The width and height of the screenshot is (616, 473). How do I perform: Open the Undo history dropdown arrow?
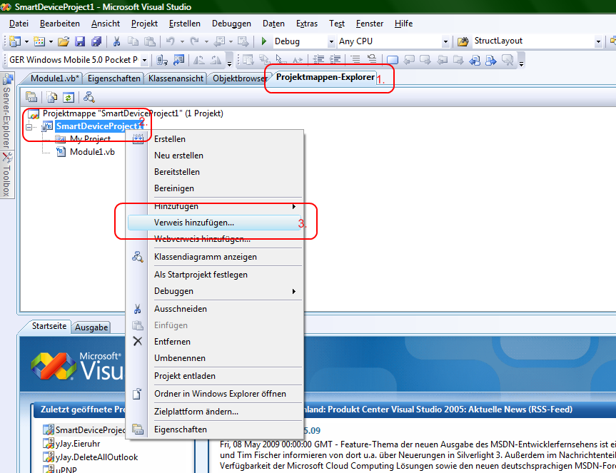click(182, 41)
